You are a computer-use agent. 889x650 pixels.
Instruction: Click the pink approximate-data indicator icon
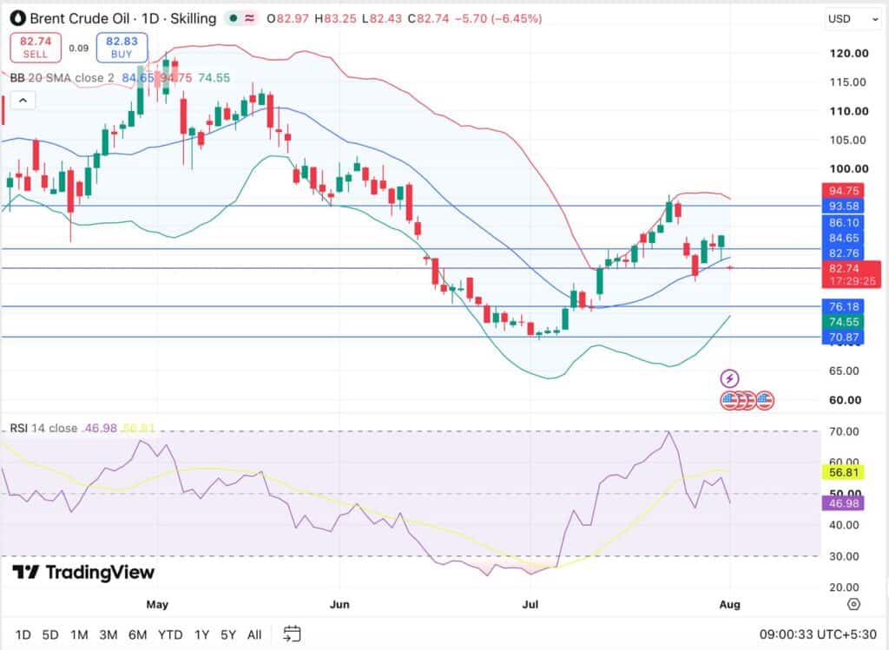pyautogui.click(x=249, y=19)
